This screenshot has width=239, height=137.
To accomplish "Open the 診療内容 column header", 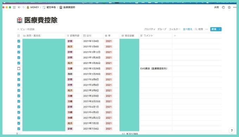I will pyautogui.click(x=73, y=36).
